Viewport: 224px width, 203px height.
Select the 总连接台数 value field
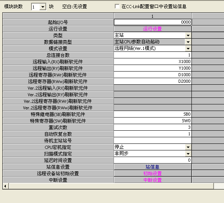tap(153, 55)
